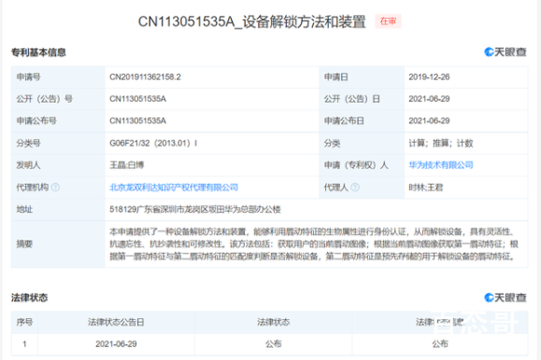Viewport: 541px width, 360px height.
Task: Click the 专利基本信息 section heading
Action: pyautogui.click(x=38, y=52)
